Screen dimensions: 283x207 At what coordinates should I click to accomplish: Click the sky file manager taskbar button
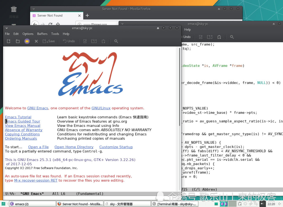[127, 204]
